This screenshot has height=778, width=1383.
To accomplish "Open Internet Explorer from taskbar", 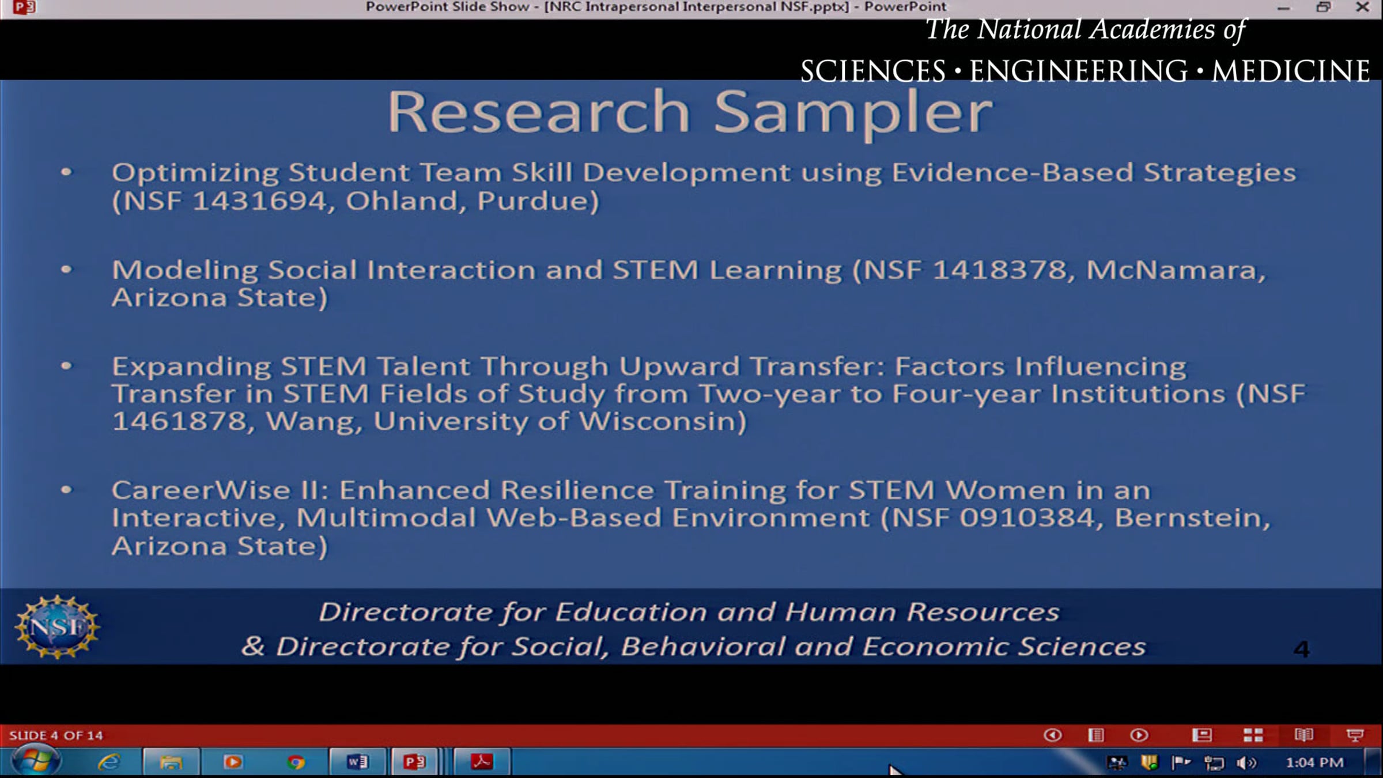I will pos(109,762).
